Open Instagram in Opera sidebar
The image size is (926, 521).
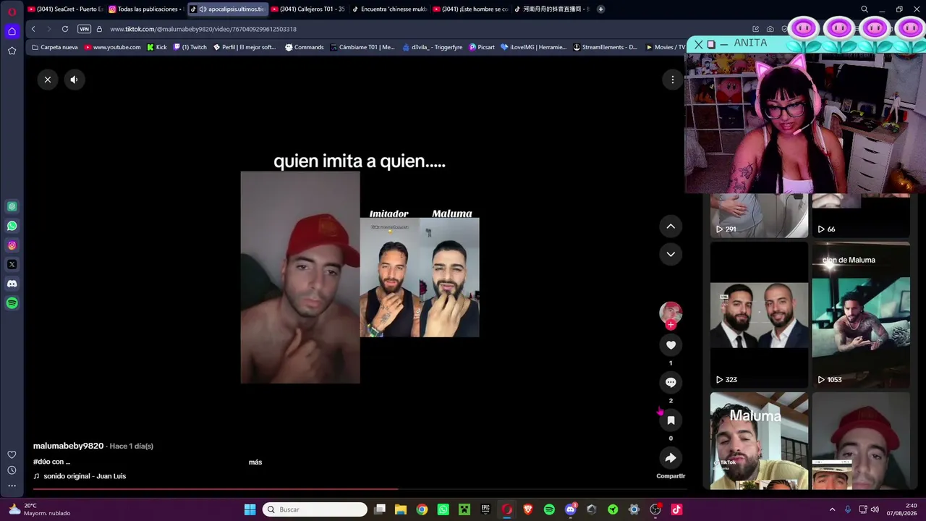12,245
